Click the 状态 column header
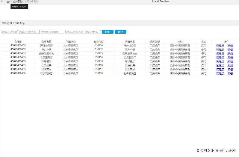This screenshot has width=239, height=157. pyautogui.click(x=204, y=41)
